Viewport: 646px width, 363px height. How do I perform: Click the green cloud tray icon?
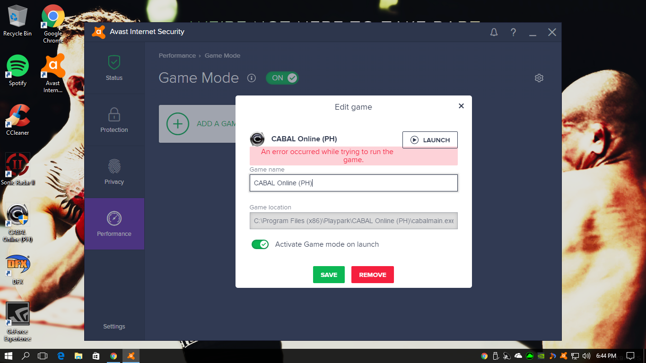click(x=530, y=356)
